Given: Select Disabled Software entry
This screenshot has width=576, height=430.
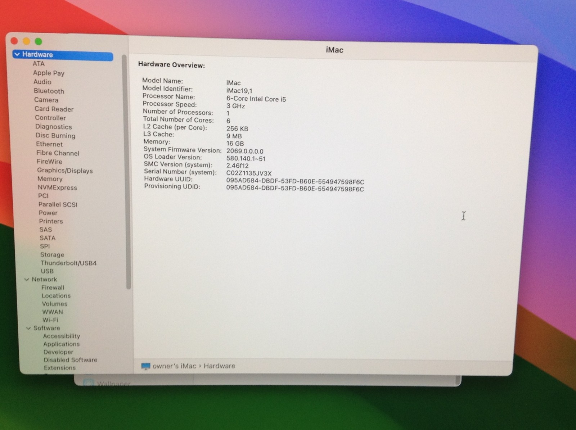Looking at the screenshot, I should [x=71, y=360].
